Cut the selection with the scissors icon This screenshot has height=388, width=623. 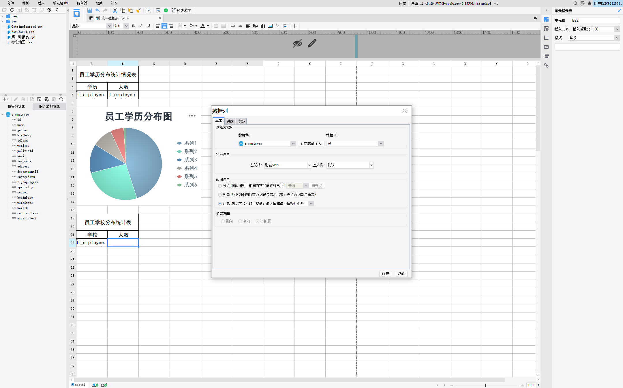pyautogui.click(x=115, y=10)
